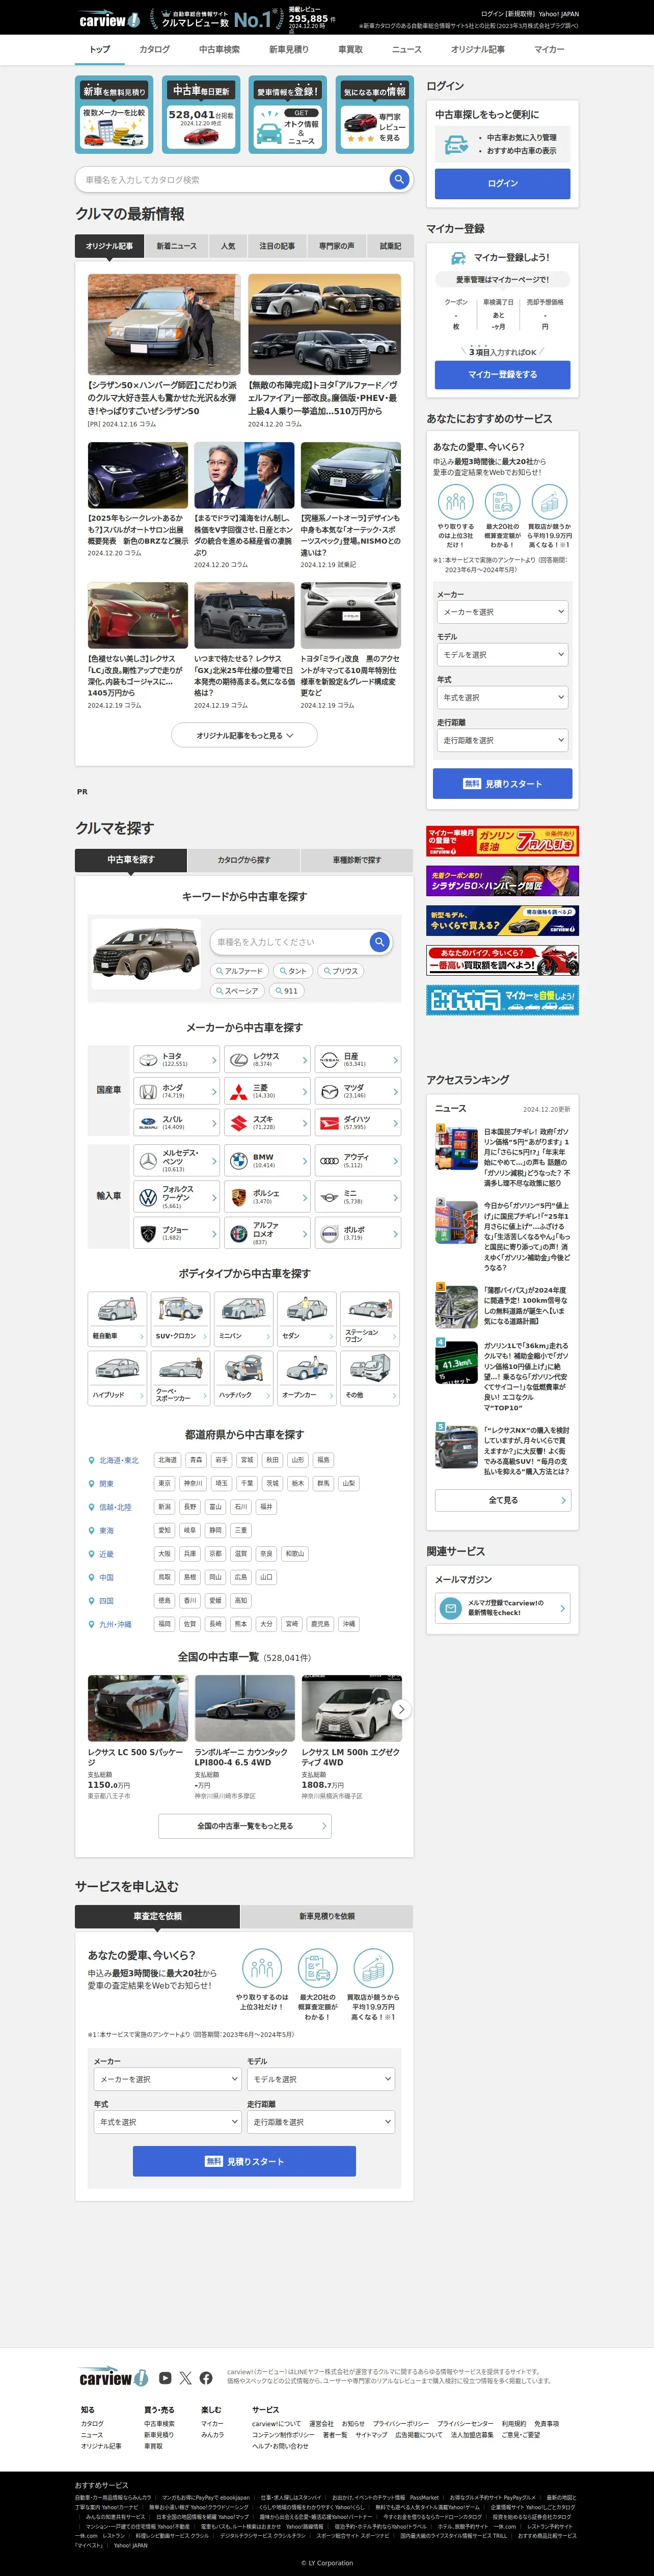Select the SUV・クロカン body type card
Viewport: 654px width, 2576px height.
(181, 1318)
